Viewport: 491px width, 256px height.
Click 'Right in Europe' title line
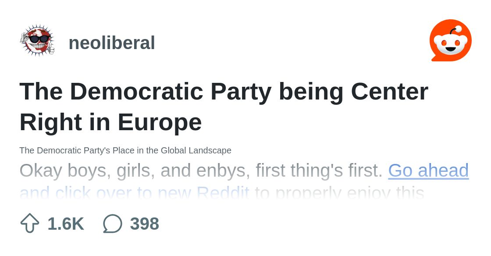point(110,122)
